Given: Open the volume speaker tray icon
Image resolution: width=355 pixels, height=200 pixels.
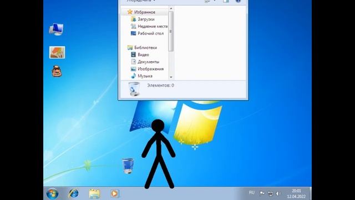Looking at the screenshot, I should (278, 193).
